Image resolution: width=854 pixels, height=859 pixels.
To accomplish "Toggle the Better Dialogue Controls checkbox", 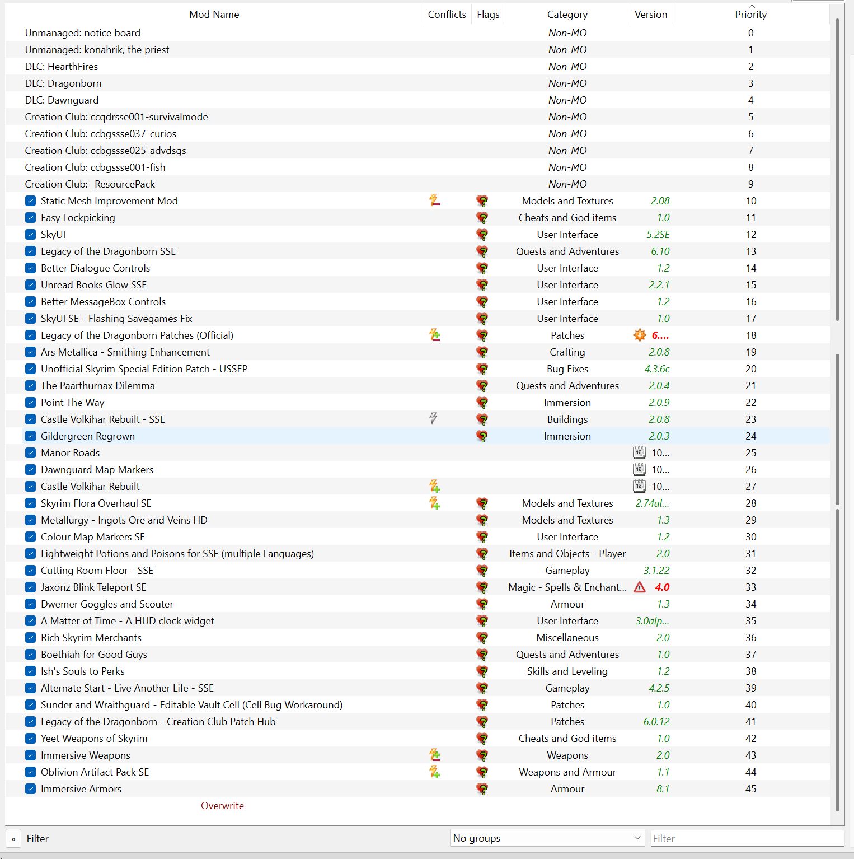I will coord(31,268).
